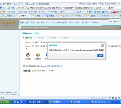Click the user silhouette icon in status bar
The height and width of the screenshot is (108, 121).
coord(103,98)
